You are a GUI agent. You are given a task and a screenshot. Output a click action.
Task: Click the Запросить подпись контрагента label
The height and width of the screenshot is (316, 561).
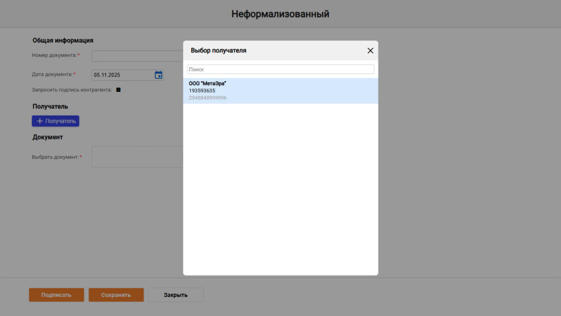pyautogui.click(x=72, y=90)
